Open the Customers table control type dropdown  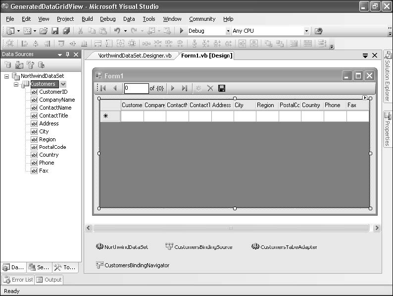pyautogui.click(x=63, y=84)
